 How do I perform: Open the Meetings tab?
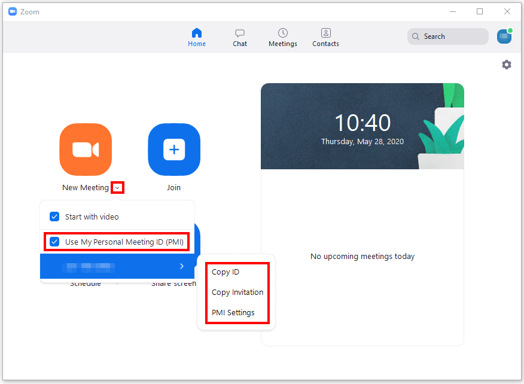(283, 37)
